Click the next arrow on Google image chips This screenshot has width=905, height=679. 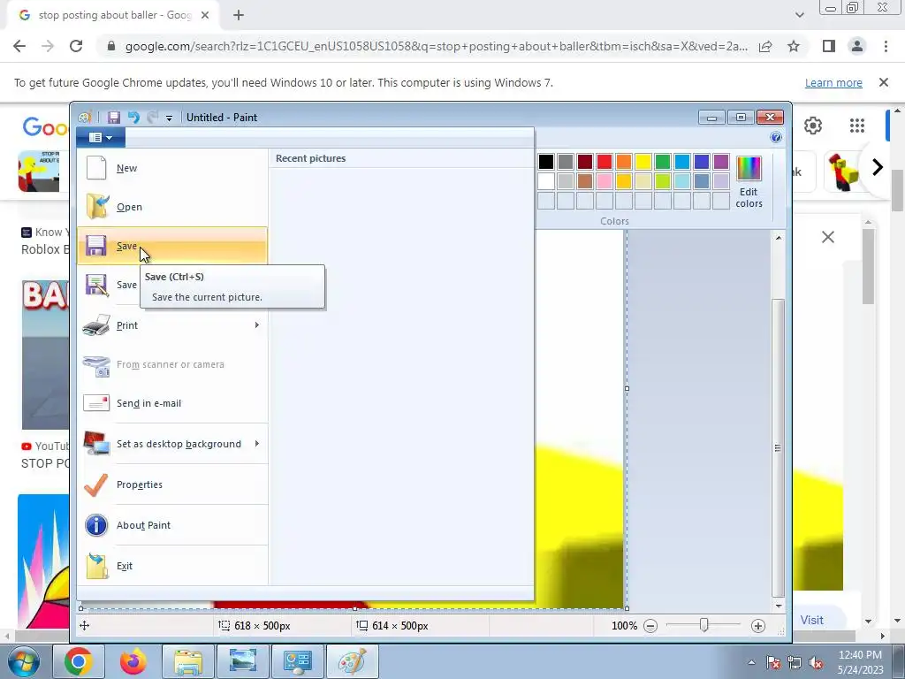878,167
